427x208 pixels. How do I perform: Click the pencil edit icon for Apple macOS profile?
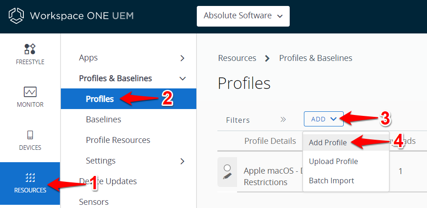click(x=227, y=176)
